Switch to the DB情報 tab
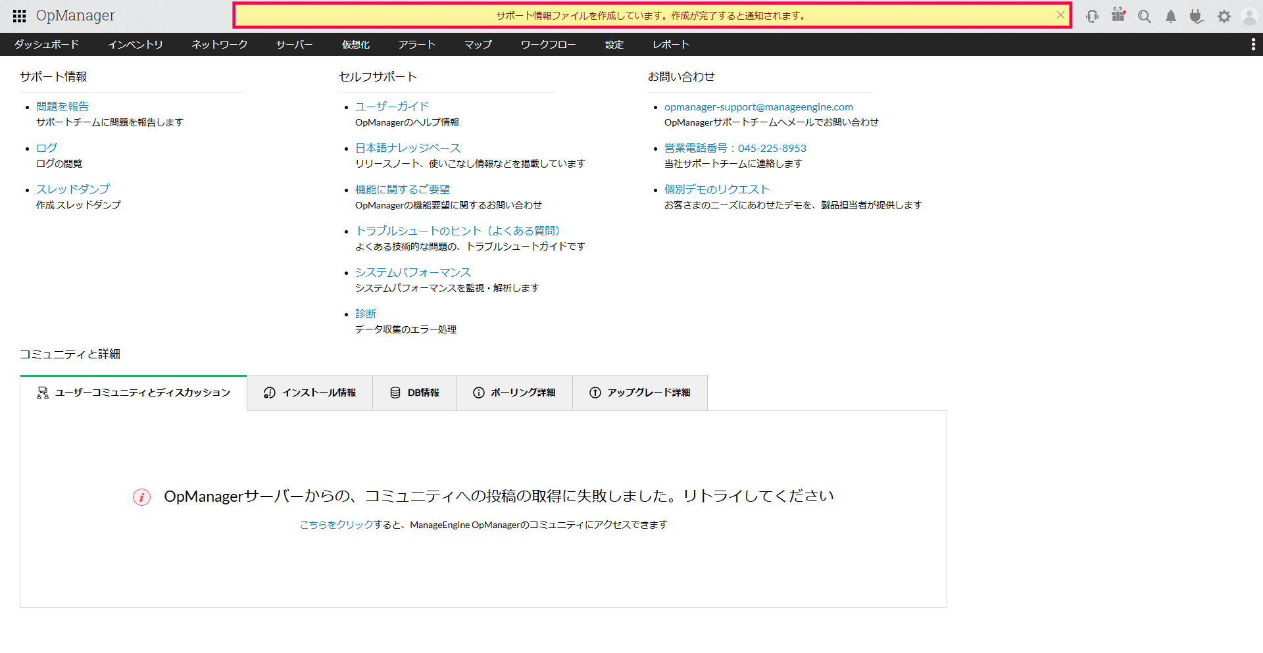Screen dimensions: 1263x653 [414, 393]
